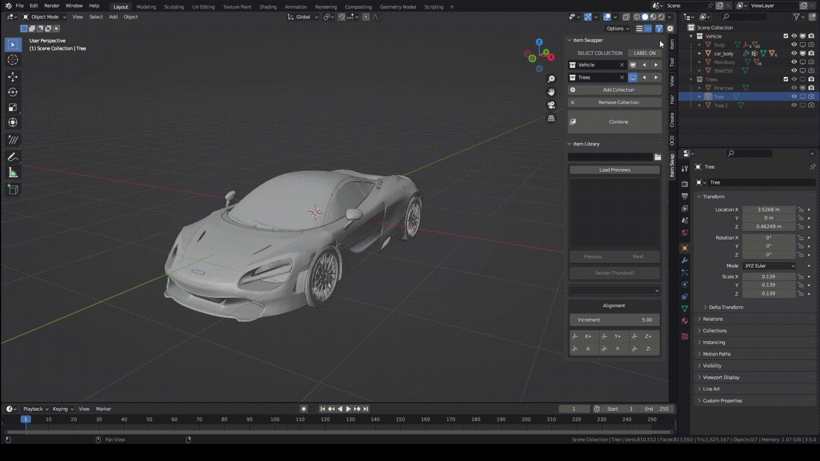Image resolution: width=820 pixels, height=461 pixels.
Task: Open the Modifier properties wrench tab
Action: pos(685,260)
